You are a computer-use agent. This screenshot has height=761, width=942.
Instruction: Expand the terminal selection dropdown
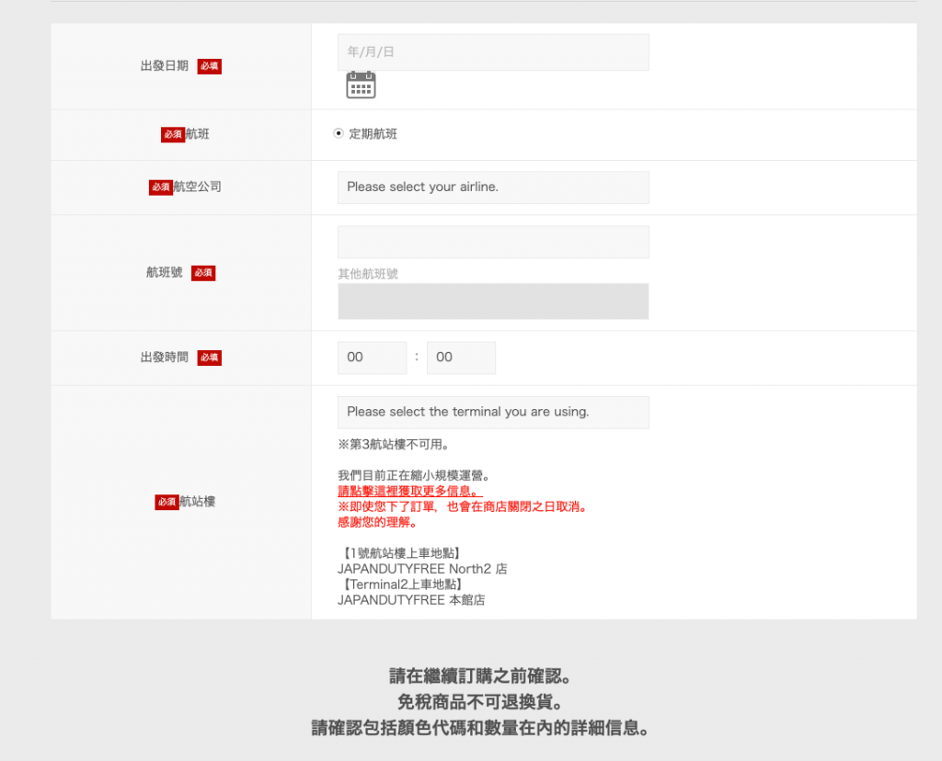(493, 412)
